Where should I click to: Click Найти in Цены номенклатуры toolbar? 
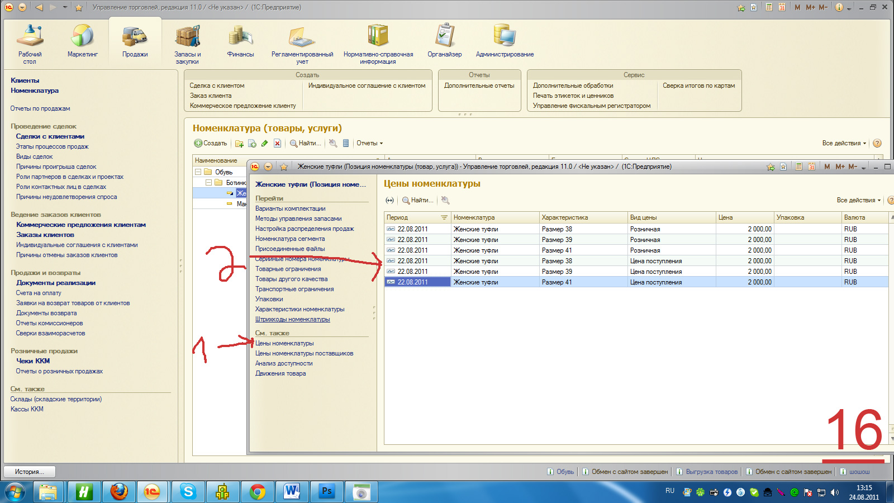point(418,200)
